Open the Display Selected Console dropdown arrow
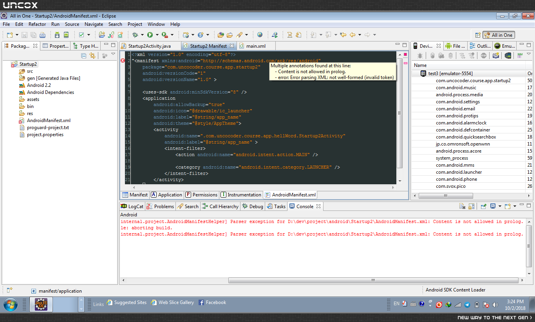The height and width of the screenshot is (322, 535). click(x=499, y=206)
